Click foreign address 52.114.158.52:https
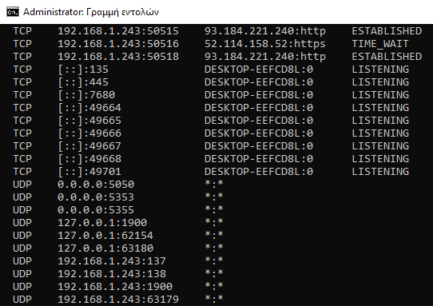This screenshot has width=433, height=306. click(x=264, y=44)
